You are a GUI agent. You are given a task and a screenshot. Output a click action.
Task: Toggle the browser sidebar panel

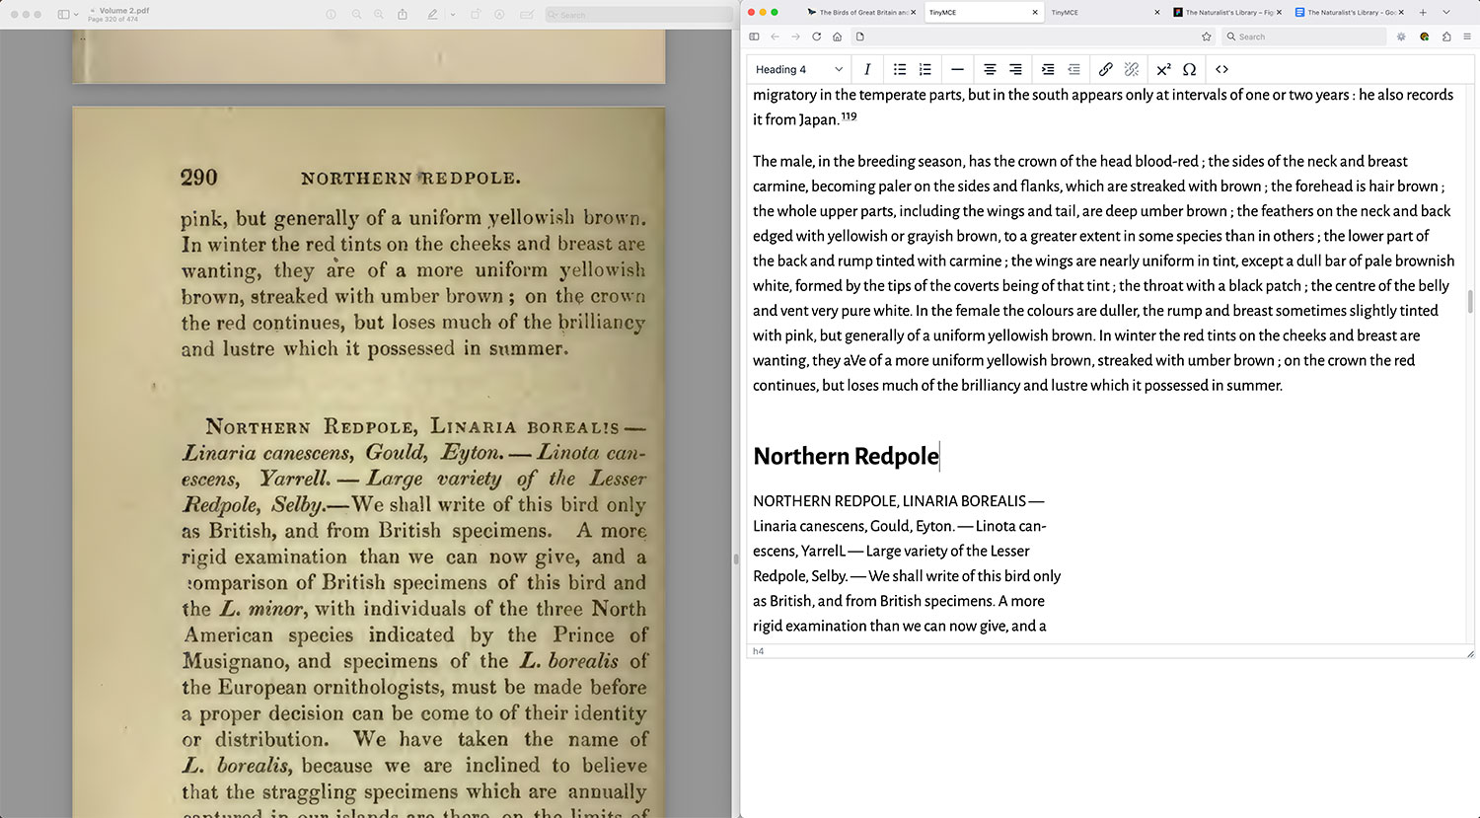[754, 37]
